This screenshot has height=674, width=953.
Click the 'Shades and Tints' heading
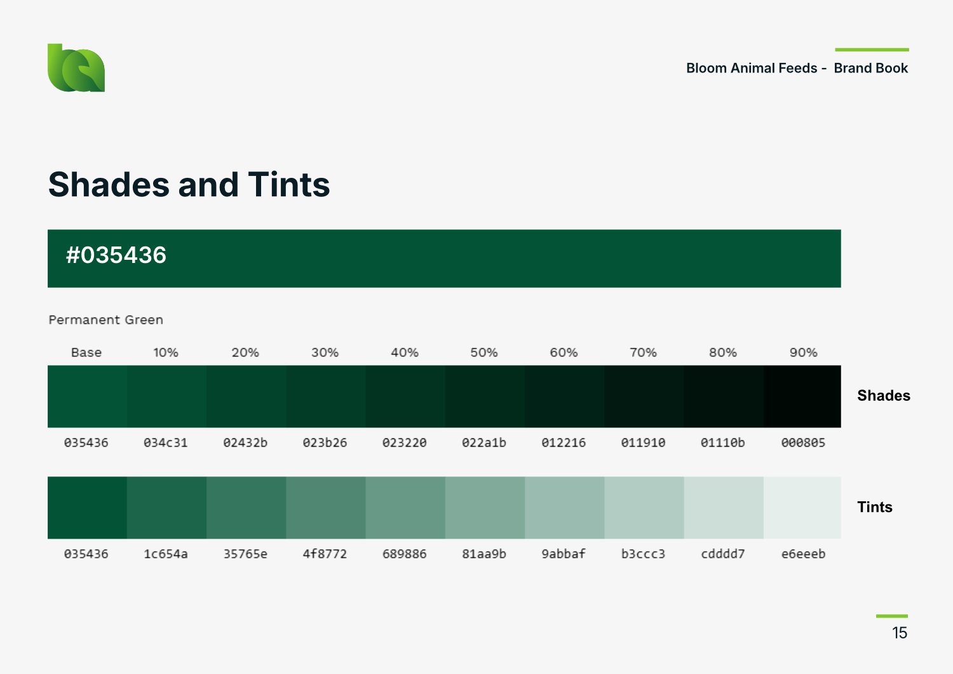tap(189, 185)
